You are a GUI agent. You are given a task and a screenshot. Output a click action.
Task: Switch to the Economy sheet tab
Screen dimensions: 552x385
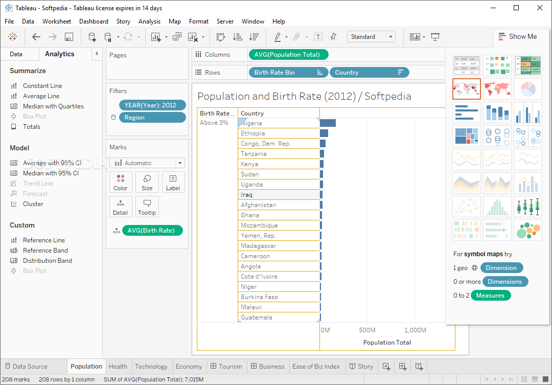pyautogui.click(x=189, y=366)
